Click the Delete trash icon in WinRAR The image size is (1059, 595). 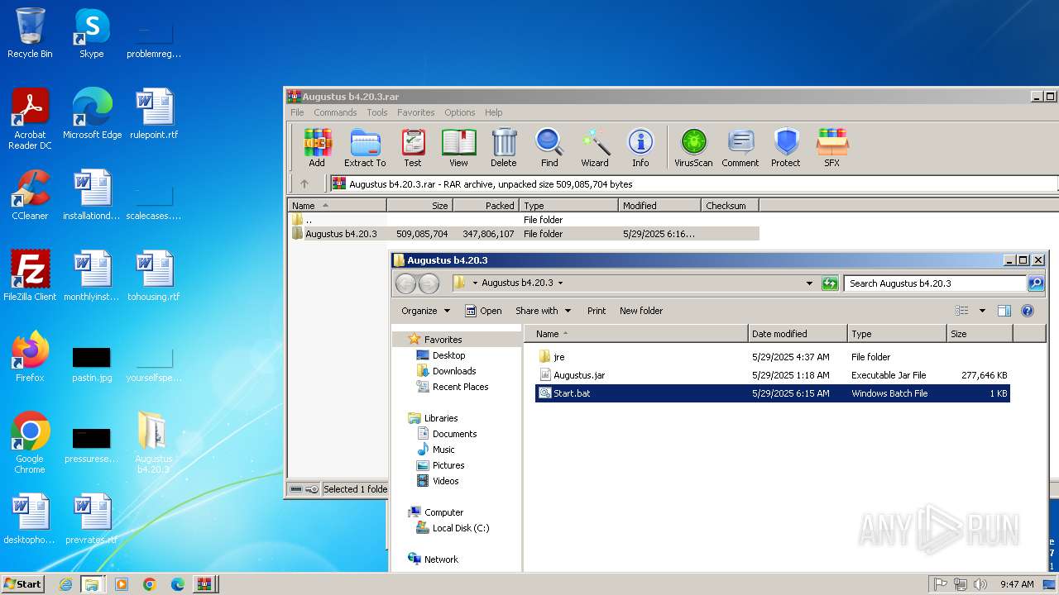(503, 148)
